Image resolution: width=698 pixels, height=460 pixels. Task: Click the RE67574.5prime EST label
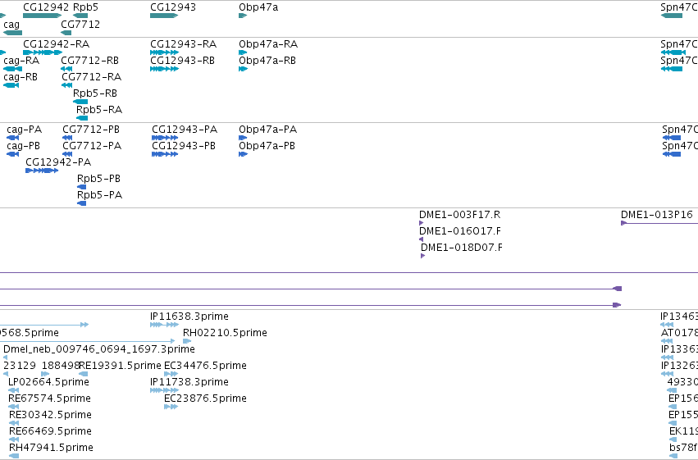coord(49,399)
